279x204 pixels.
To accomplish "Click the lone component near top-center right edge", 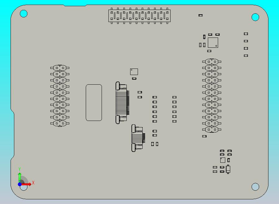I will point(201,15).
